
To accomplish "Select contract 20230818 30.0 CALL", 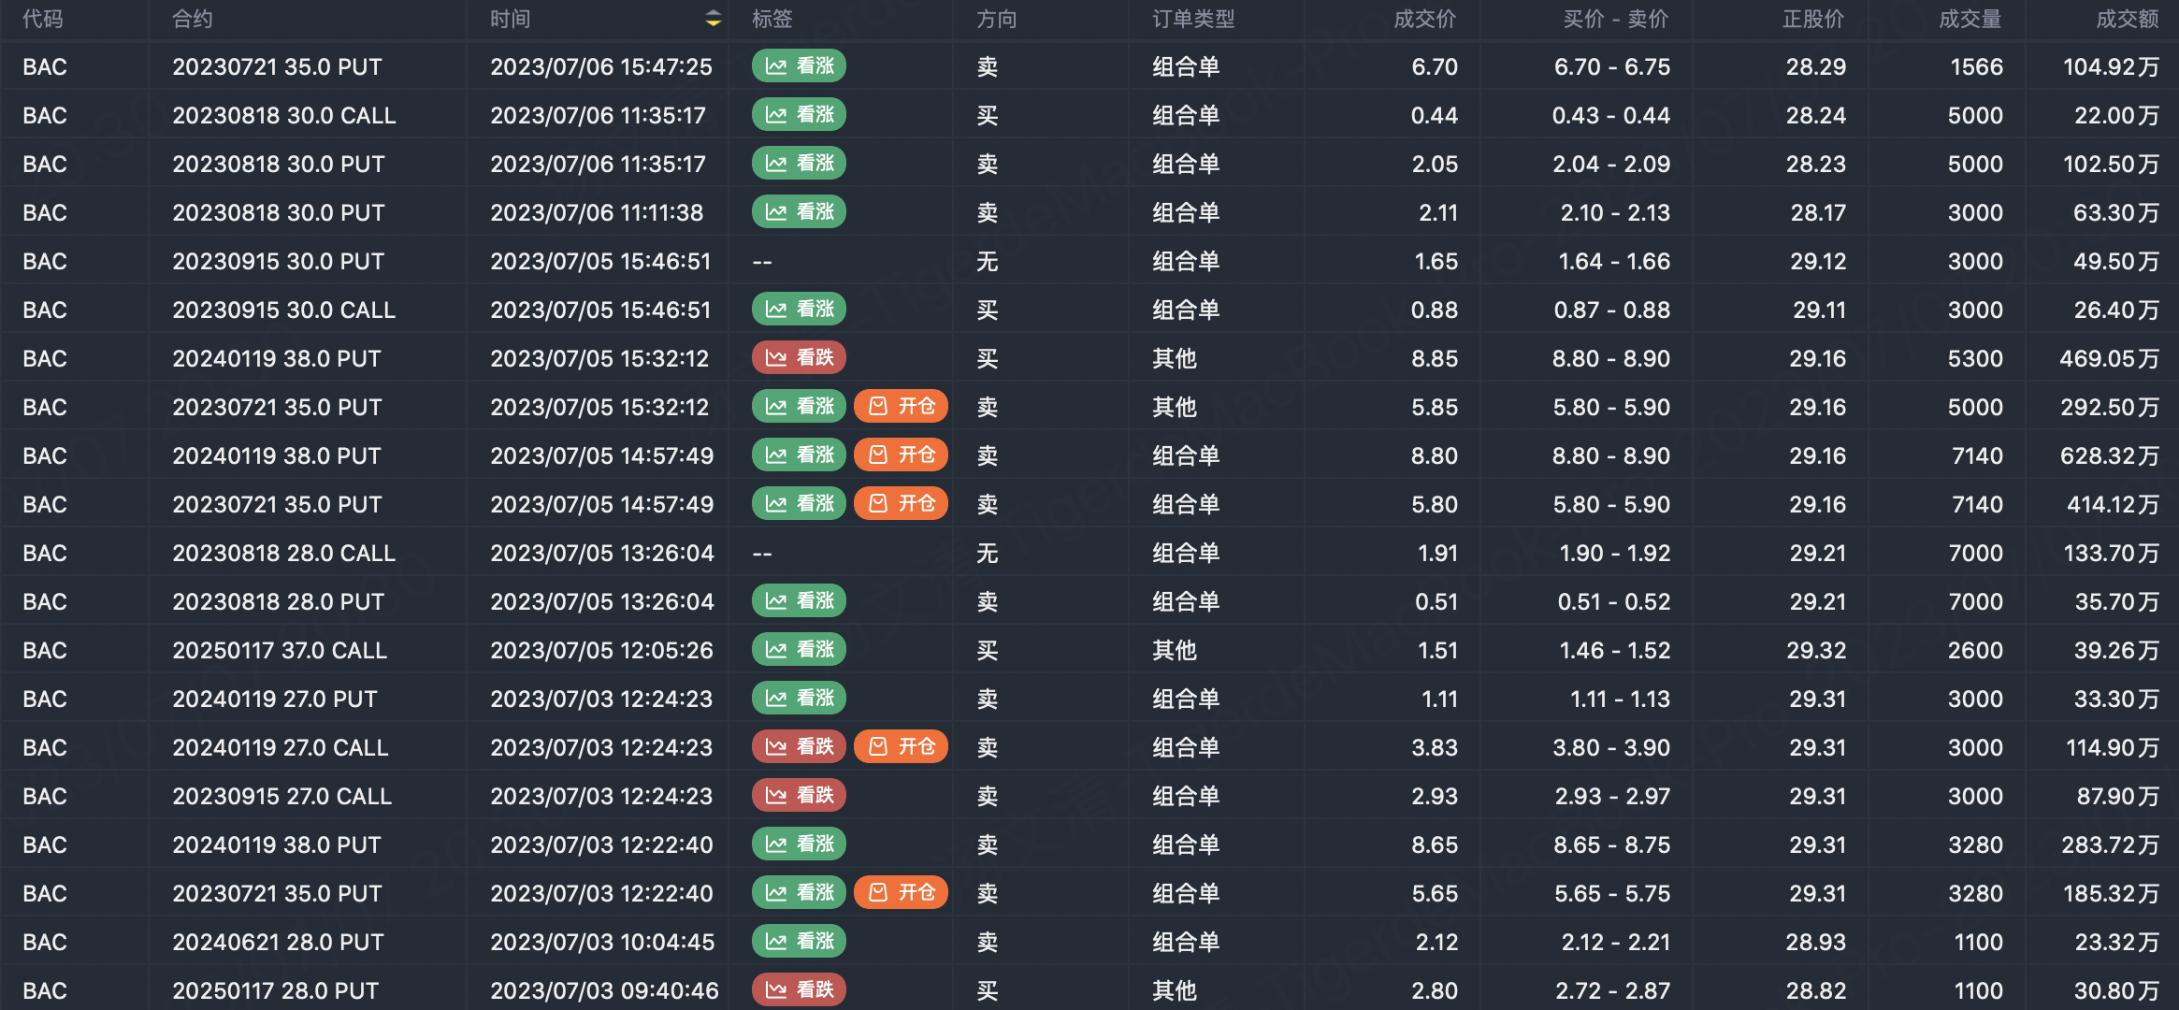I will tap(284, 116).
